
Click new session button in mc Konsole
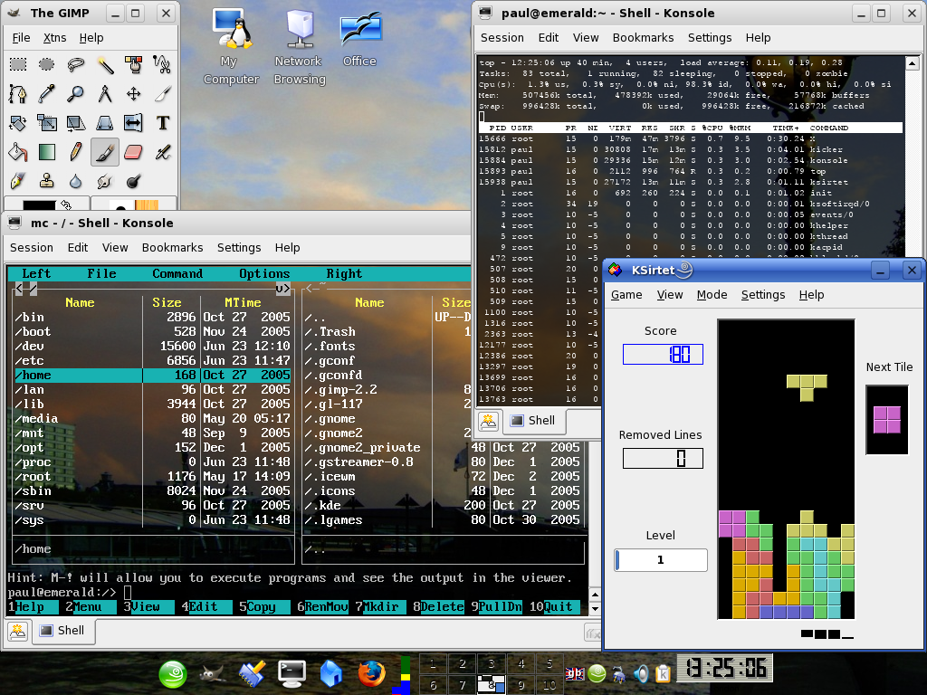pyautogui.click(x=18, y=631)
